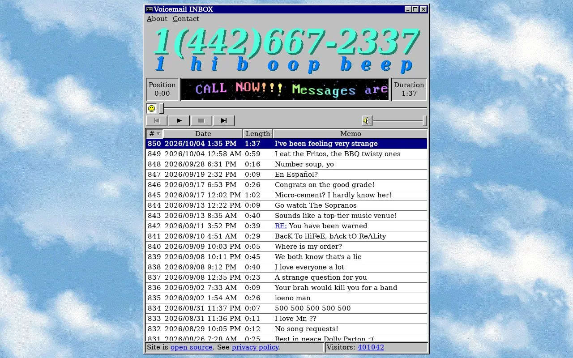Select message We both know that's a lie
The width and height of the screenshot is (573, 358).
coord(286,257)
